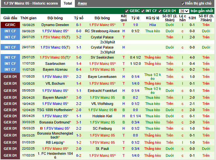The width and height of the screenshot is (216, 160).
Task: Click the red card icon beside Hoffenheim opponent Mainz
Action: click(x=115, y=110)
